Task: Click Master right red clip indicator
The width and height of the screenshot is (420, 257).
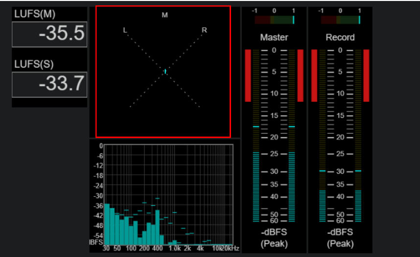Action: point(300,75)
